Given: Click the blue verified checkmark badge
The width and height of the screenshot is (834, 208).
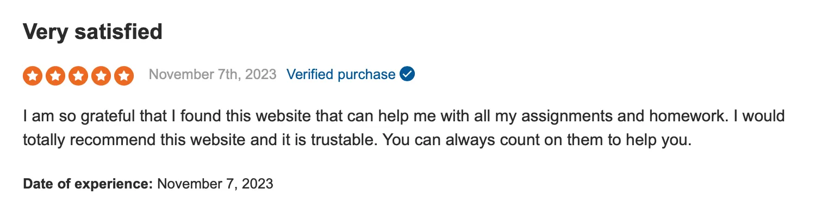Looking at the screenshot, I should click(407, 74).
